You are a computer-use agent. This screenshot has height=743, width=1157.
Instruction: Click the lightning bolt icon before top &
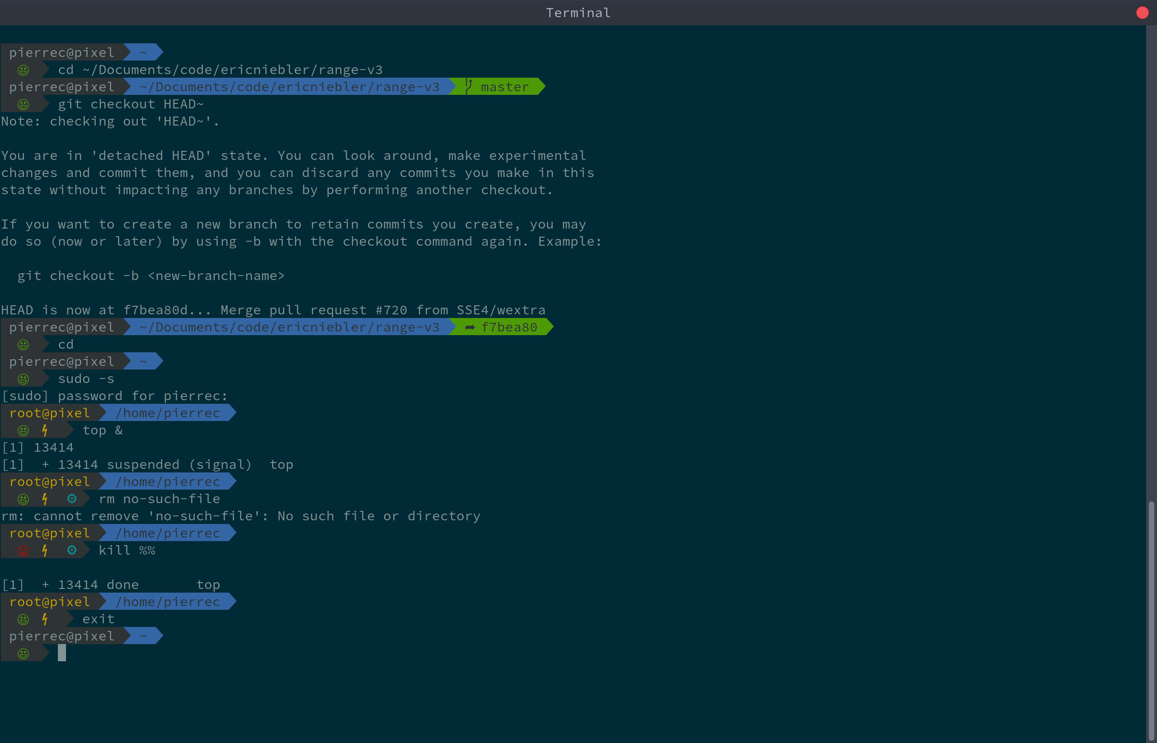click(45, 430)
